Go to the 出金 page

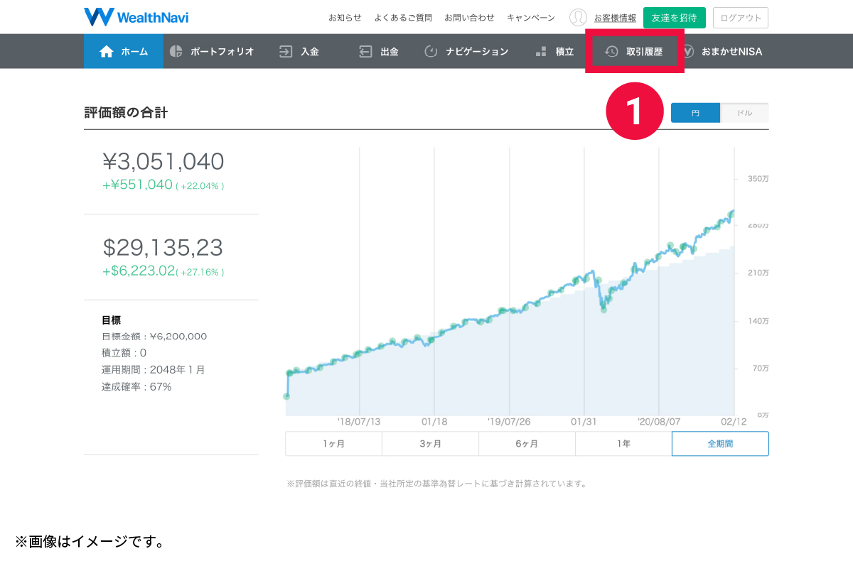pyautogui.click(x=379, y=51)
